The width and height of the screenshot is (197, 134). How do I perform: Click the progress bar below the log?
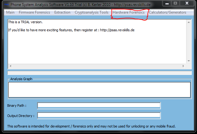point(100,73)
